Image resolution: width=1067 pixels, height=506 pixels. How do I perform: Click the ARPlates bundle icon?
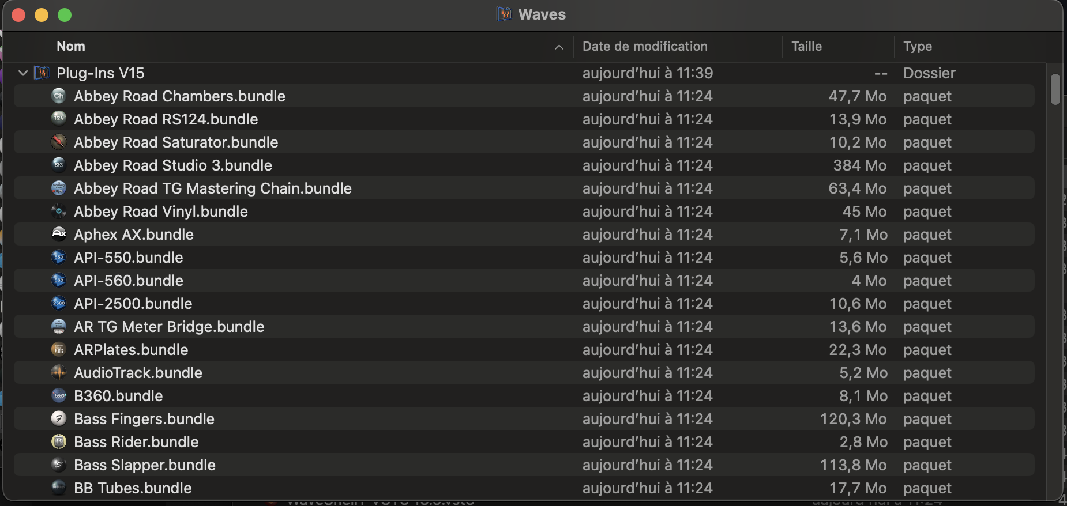click(x=59, y=349)
